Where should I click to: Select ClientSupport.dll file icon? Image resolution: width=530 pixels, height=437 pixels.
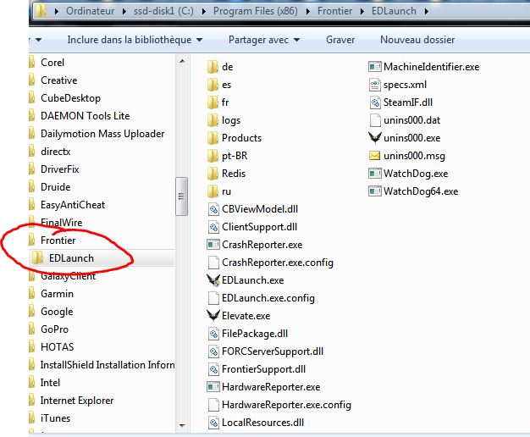point(213,227)
